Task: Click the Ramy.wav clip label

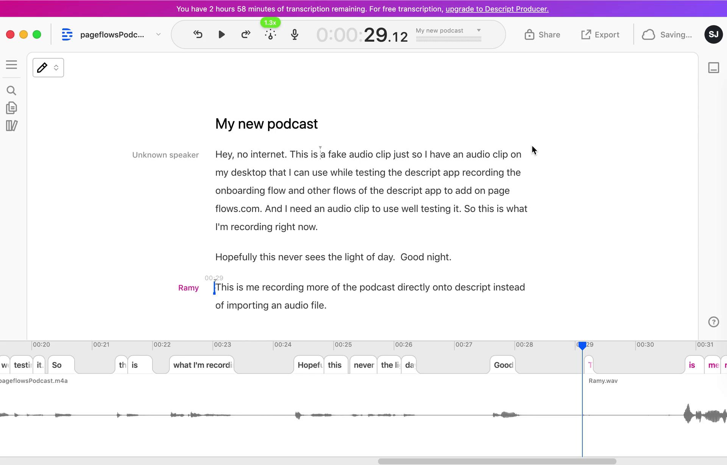Action: (x=603, y=381)
